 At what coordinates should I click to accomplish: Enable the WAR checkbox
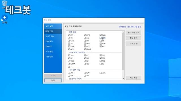click(85, 73)
